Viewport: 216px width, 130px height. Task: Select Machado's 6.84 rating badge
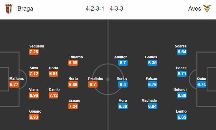[152, 106]
